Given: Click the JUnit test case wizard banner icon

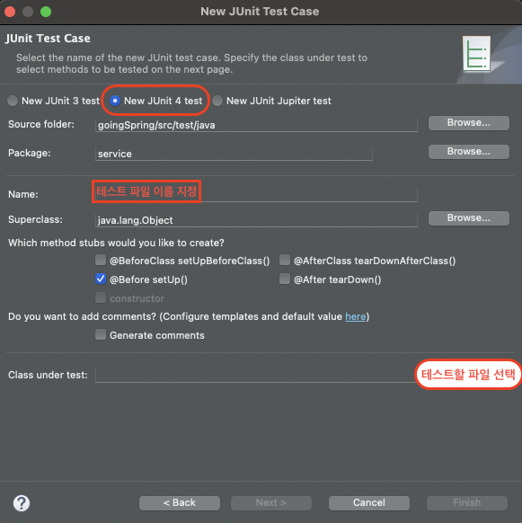Looking at the screenshot, I should pos(477,53).
